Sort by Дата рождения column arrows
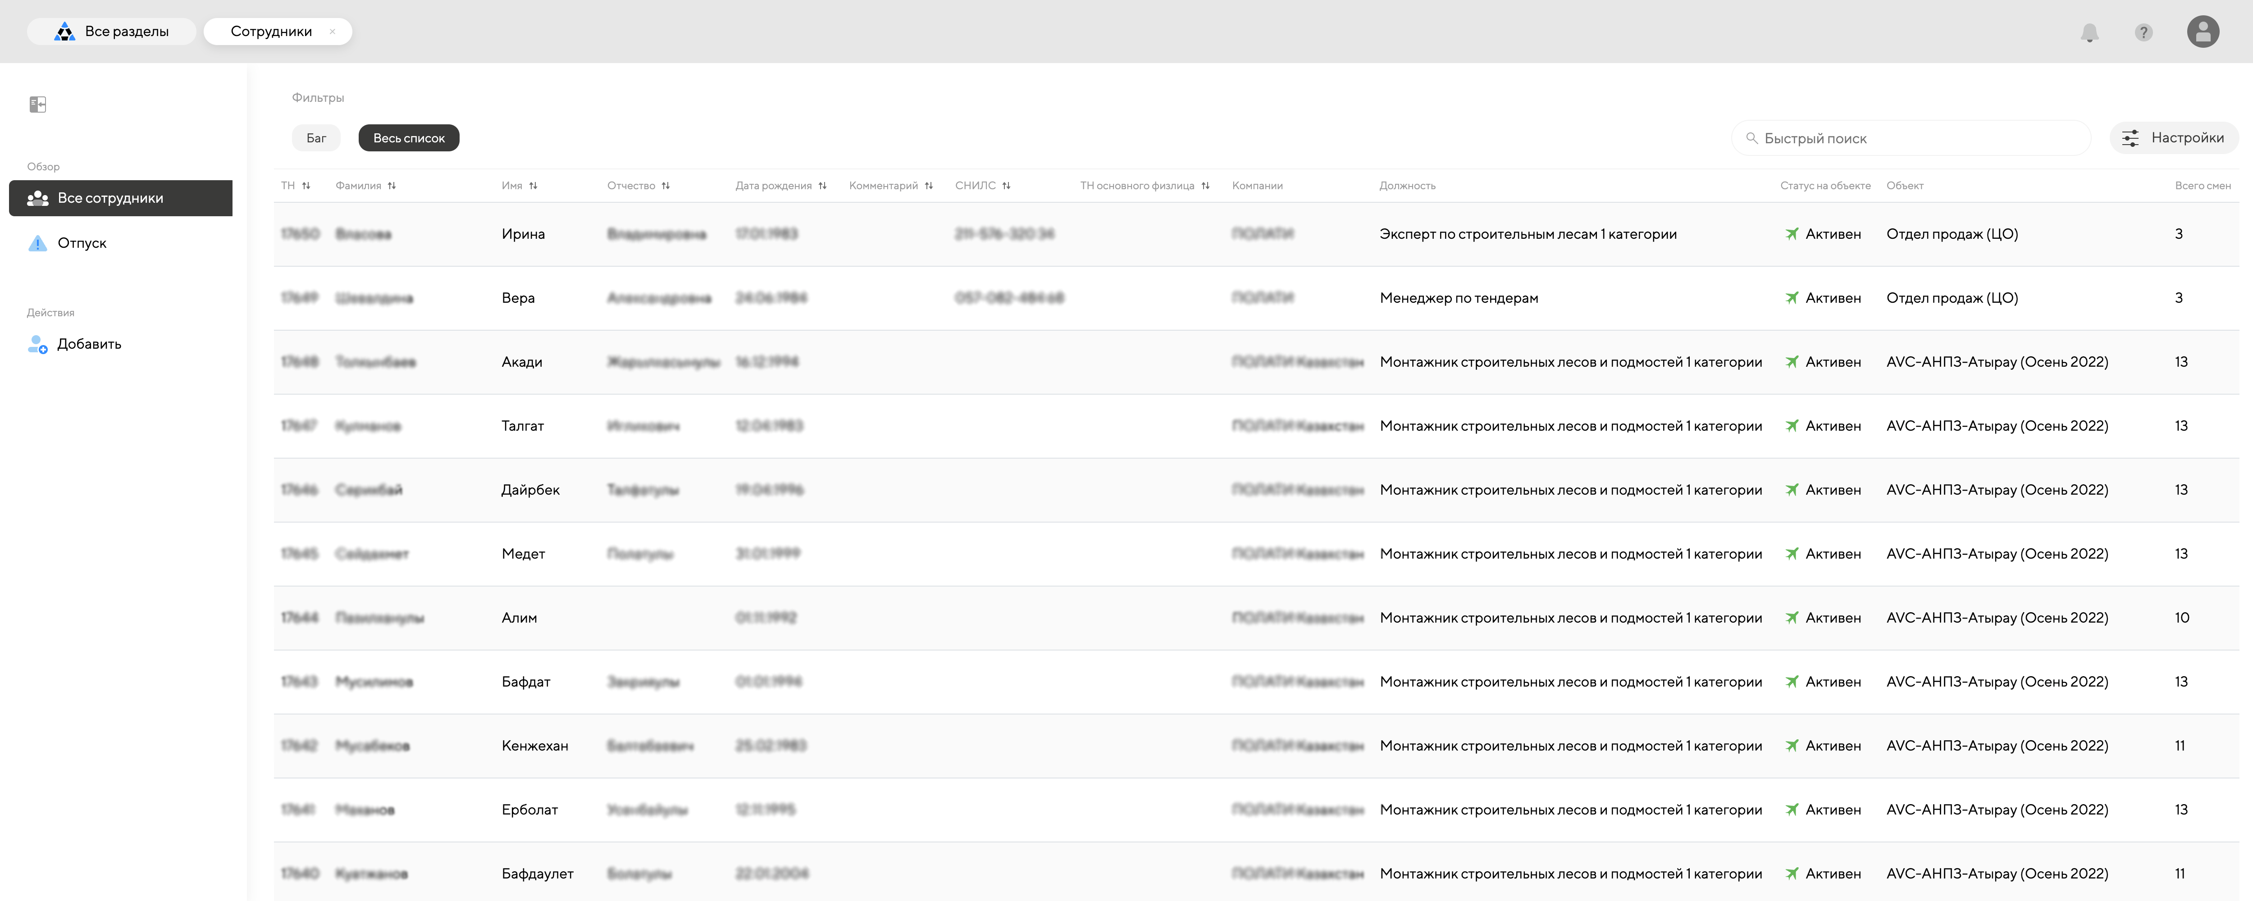The width and height of the screenshot is (2253, 901). point(822,186)
